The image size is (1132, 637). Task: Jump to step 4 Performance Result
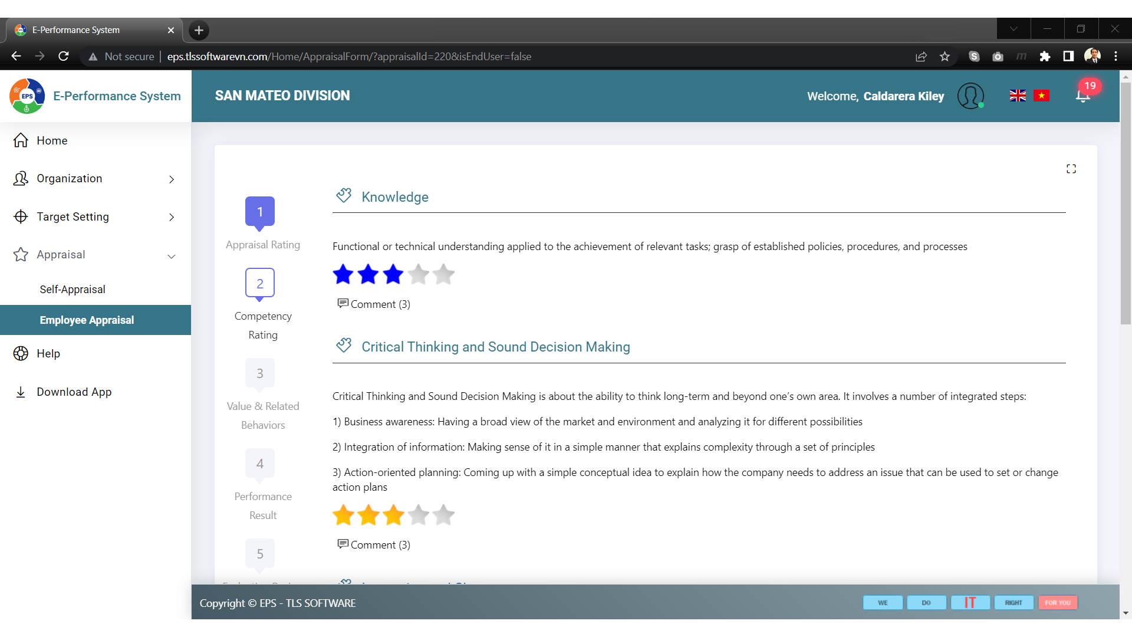(259, 464)
